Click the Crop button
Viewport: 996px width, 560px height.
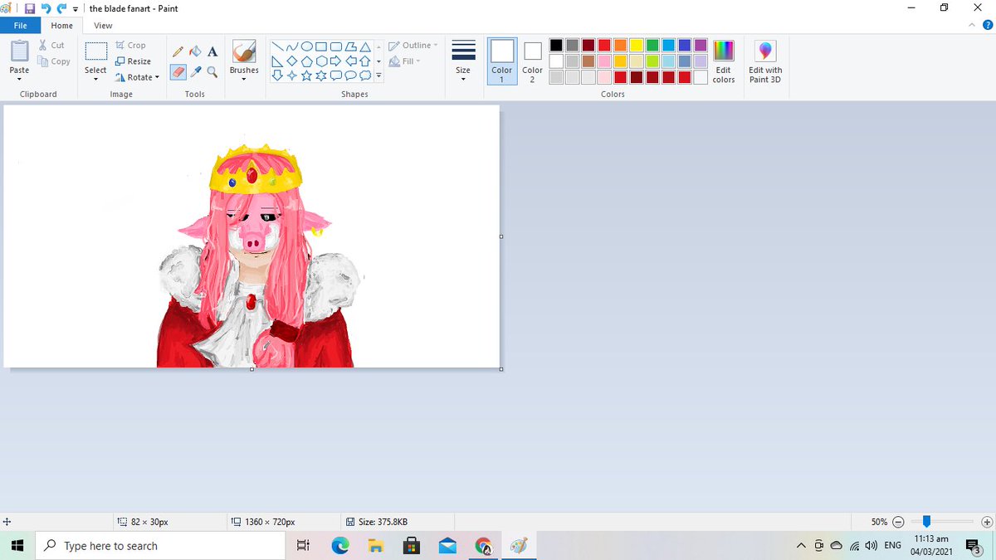(130, 46)
